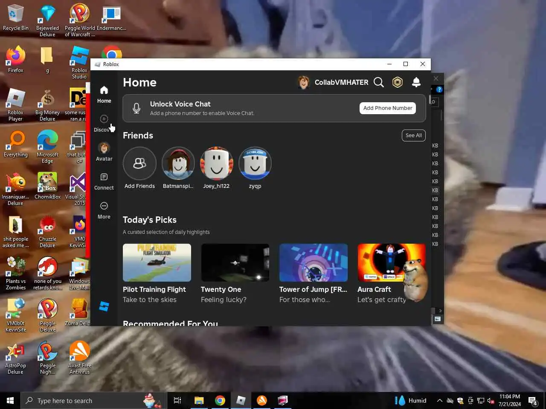
Task: Open Chrome from the taskbar
Action: 220,400
